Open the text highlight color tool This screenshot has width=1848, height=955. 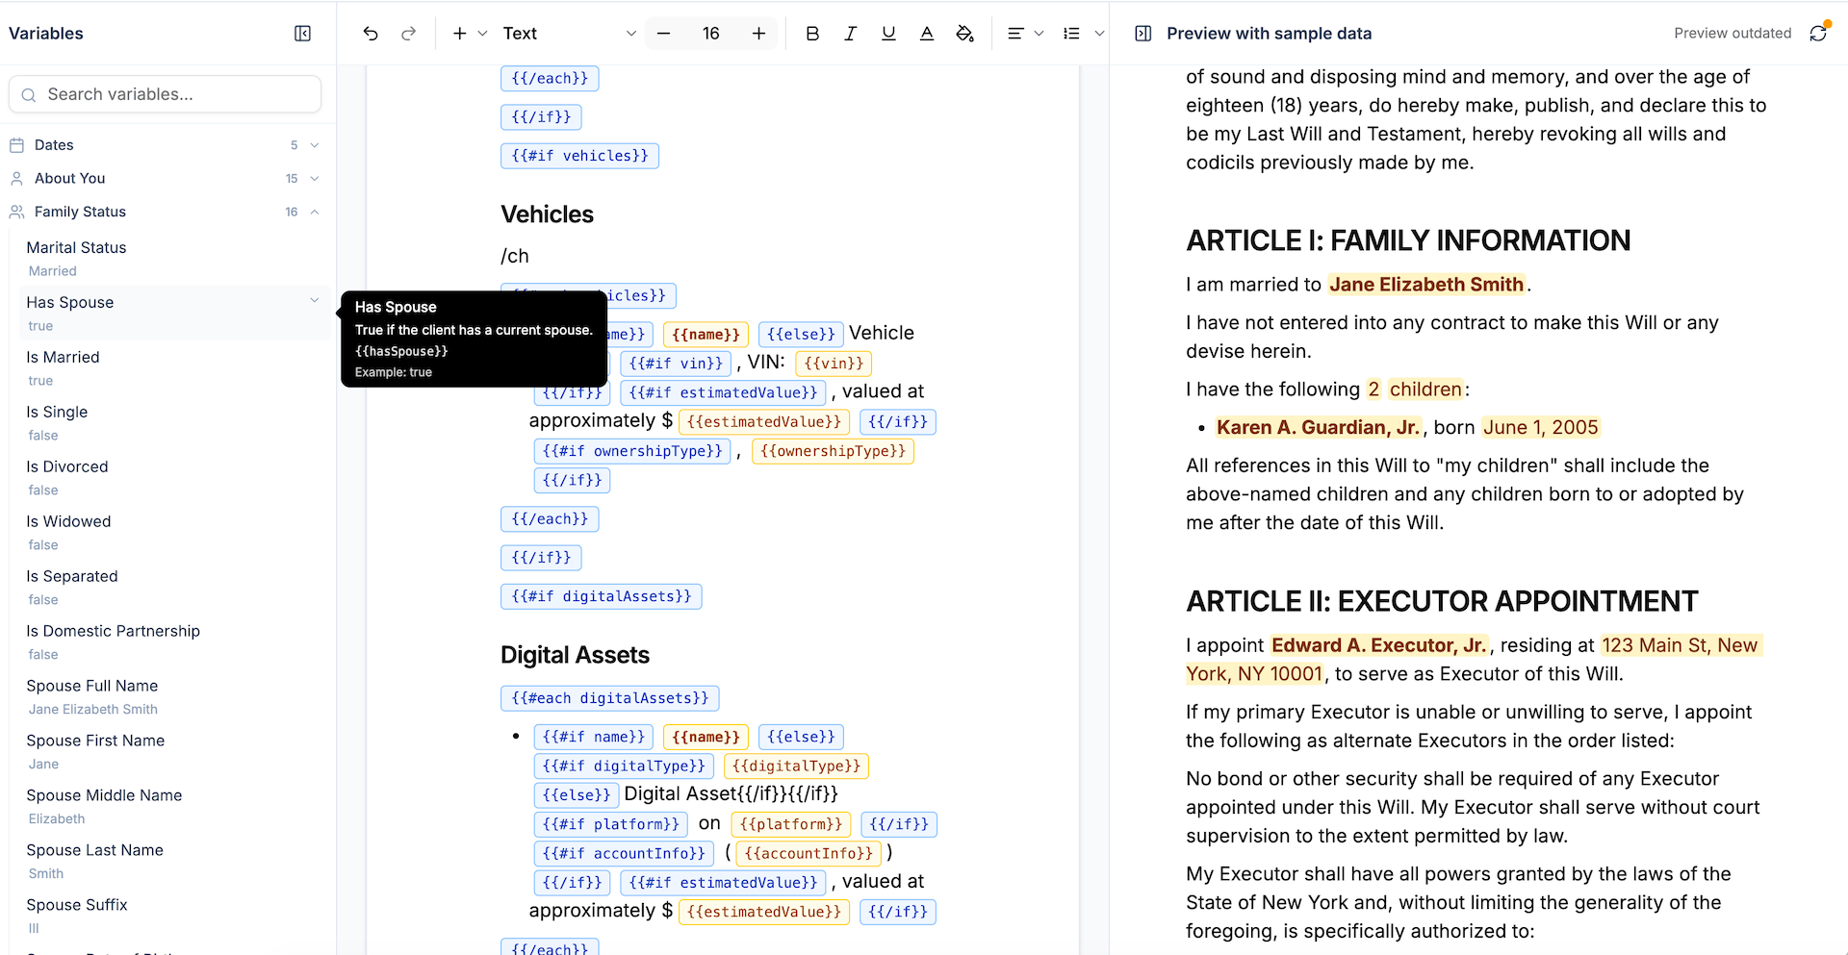pos(965,33)
